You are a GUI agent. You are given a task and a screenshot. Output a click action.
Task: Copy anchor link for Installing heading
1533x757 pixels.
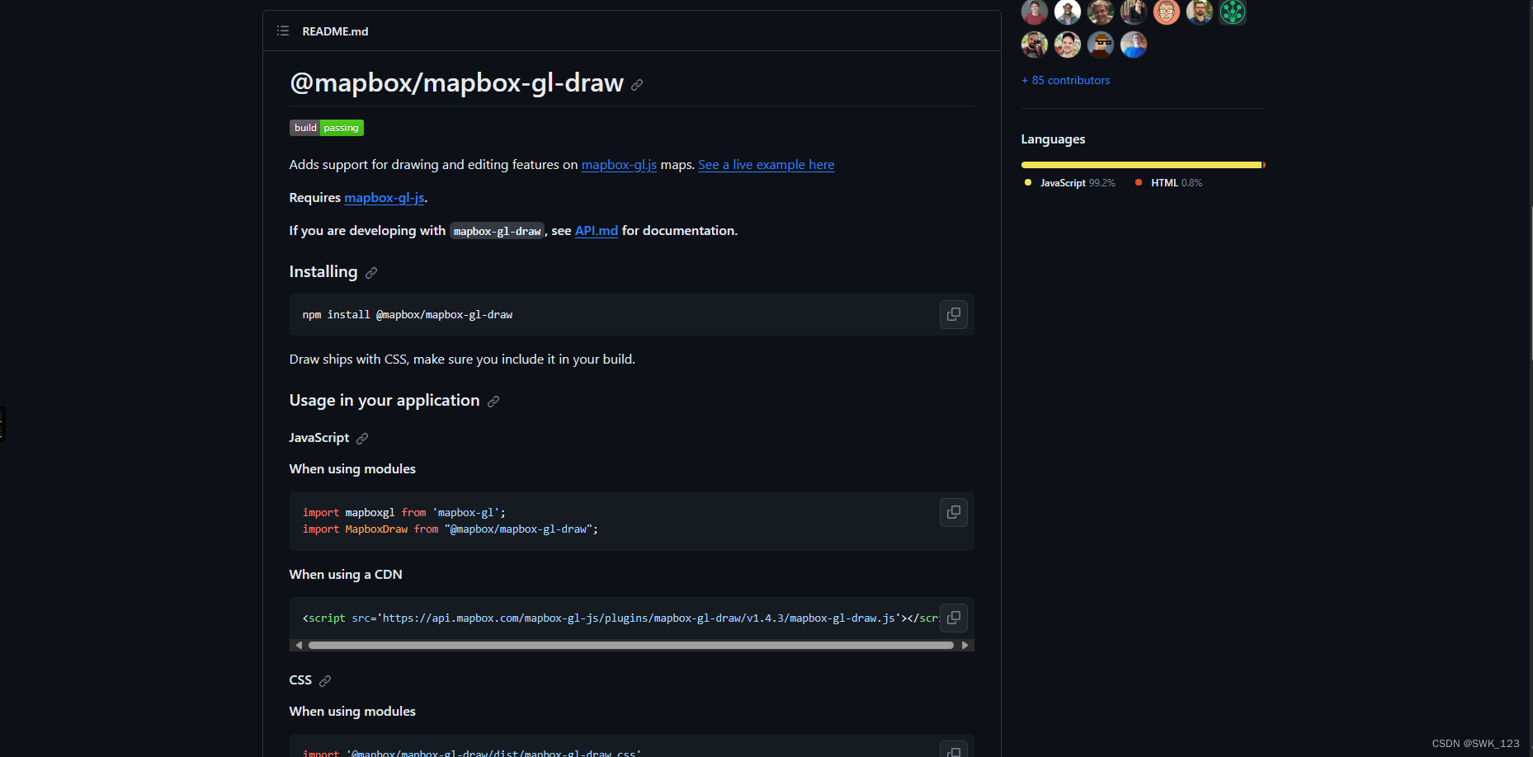371,273
